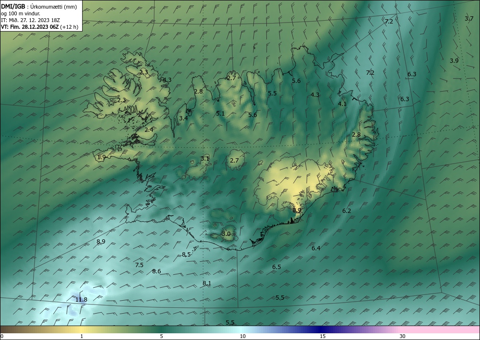Click the '0' tick on the colour scale

(x=2, y=336)
